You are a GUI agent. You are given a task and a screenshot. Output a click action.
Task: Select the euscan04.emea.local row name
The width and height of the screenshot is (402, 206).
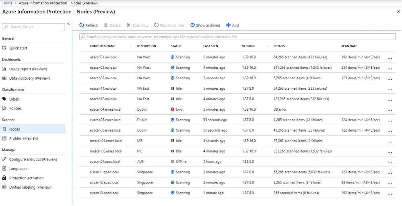105,109
